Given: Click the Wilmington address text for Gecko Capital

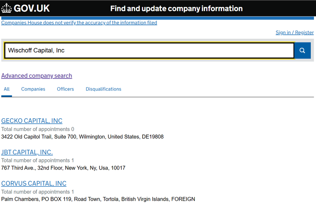Looking at the screenshot, I should coord(83,137).
